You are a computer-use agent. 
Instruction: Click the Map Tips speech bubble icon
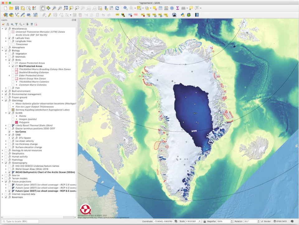[191, 8]
